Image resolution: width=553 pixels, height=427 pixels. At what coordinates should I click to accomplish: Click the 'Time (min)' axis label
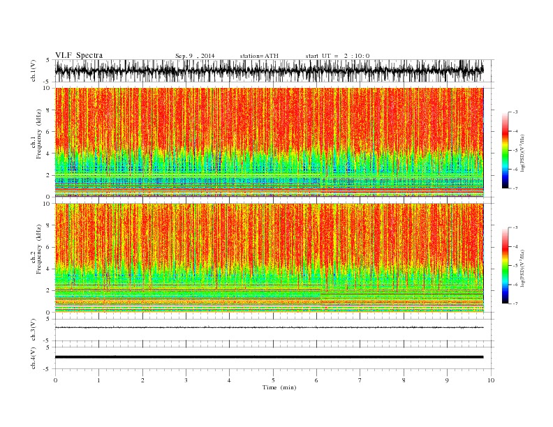tap(279, 387)
